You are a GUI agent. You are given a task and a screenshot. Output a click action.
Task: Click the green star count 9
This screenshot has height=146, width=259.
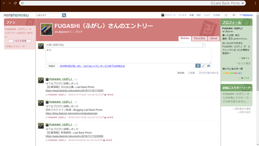pyautogui.click(x=231, y=73)
